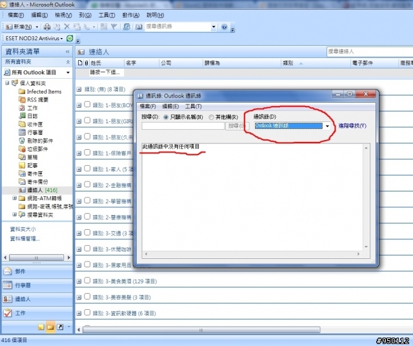Viewport: 413px width, 346px height.
Task: Check the 類別: 1-保險客戶 group checkbox
Action: [87, 152]
